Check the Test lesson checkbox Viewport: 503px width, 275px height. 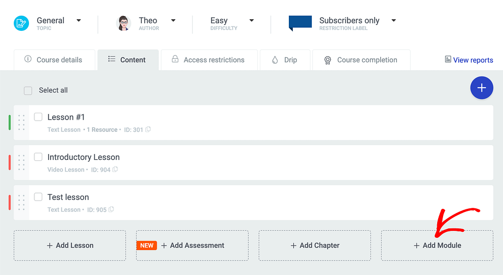(x=38, y=197)
